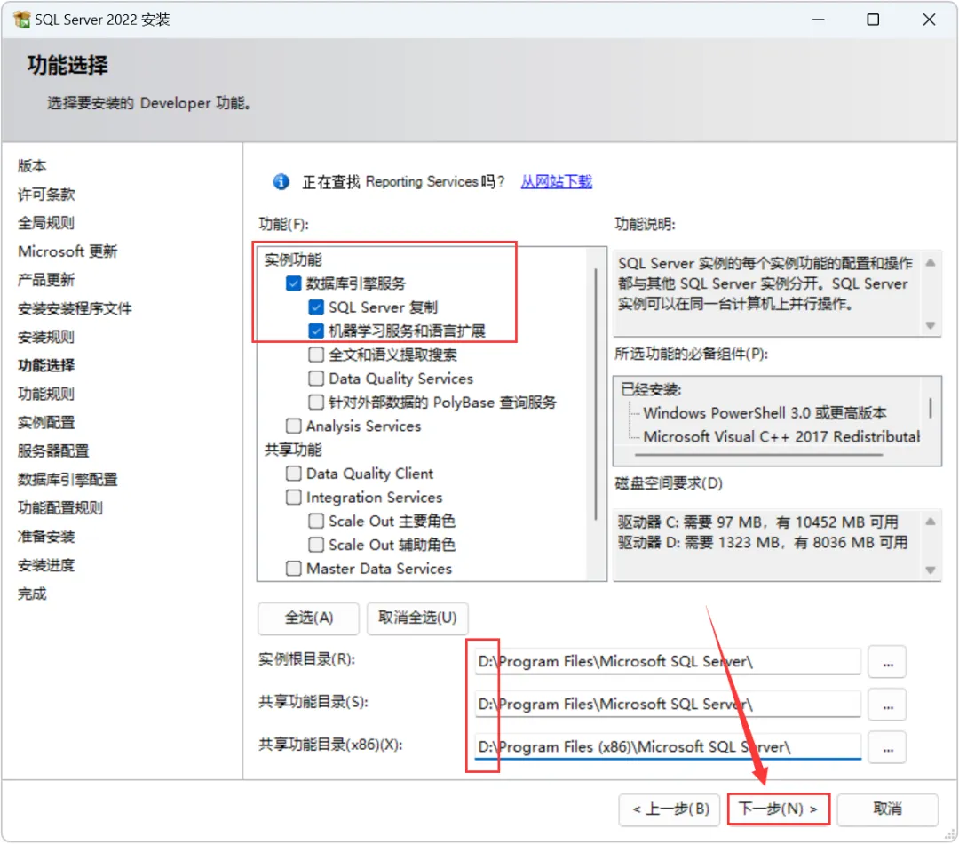Select 功能规则 step in sidebar
This screenshot has width=959, height=845.
pos(46,394)
